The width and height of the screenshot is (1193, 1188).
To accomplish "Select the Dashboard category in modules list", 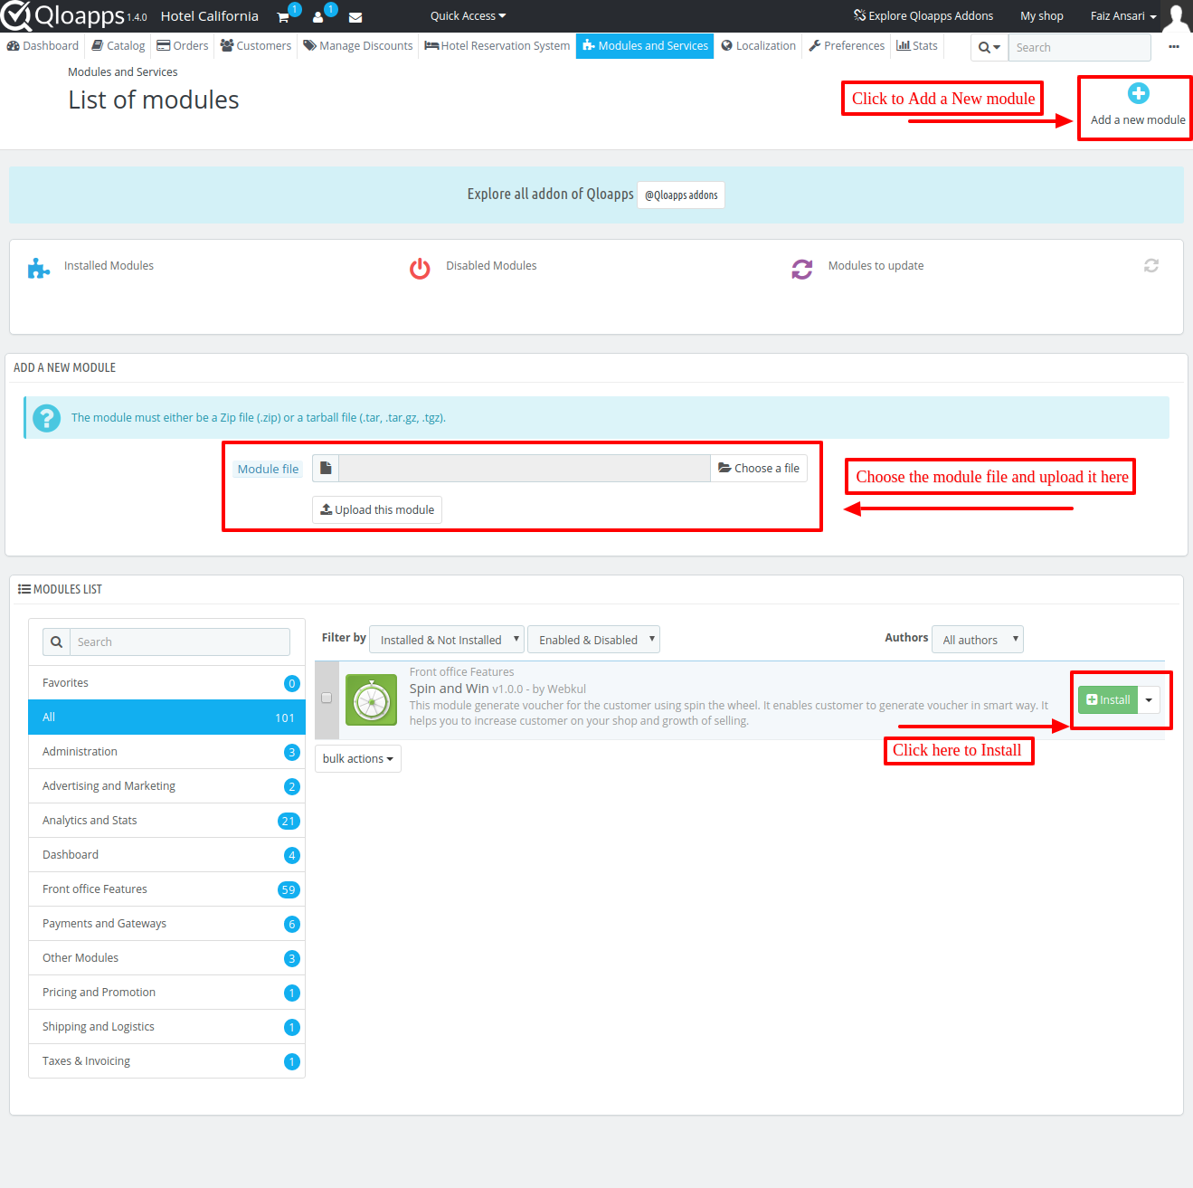I will (x=167, y=855).
